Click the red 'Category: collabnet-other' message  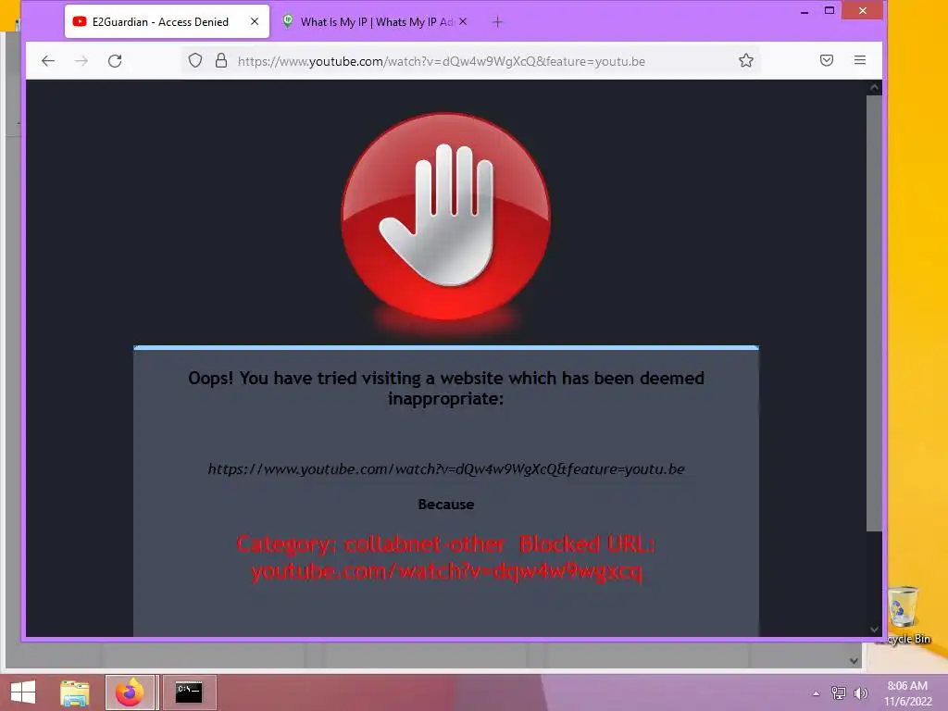pos(446,557)
